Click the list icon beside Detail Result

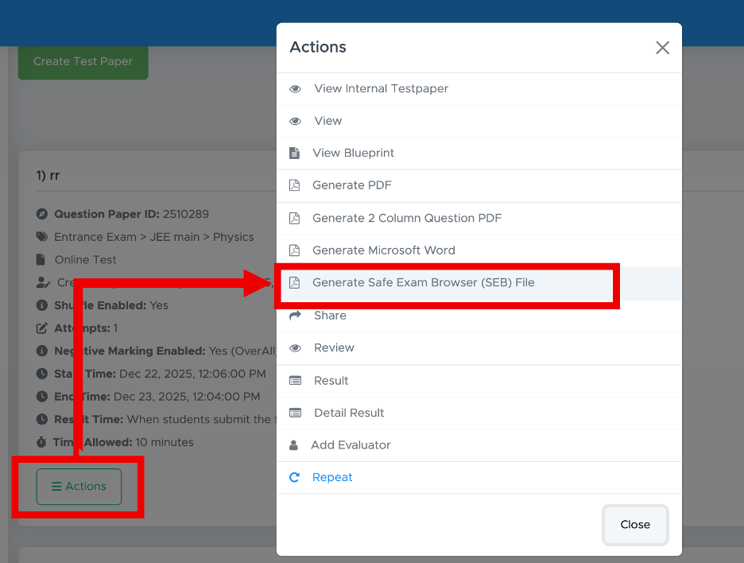[x=295, y=413]
